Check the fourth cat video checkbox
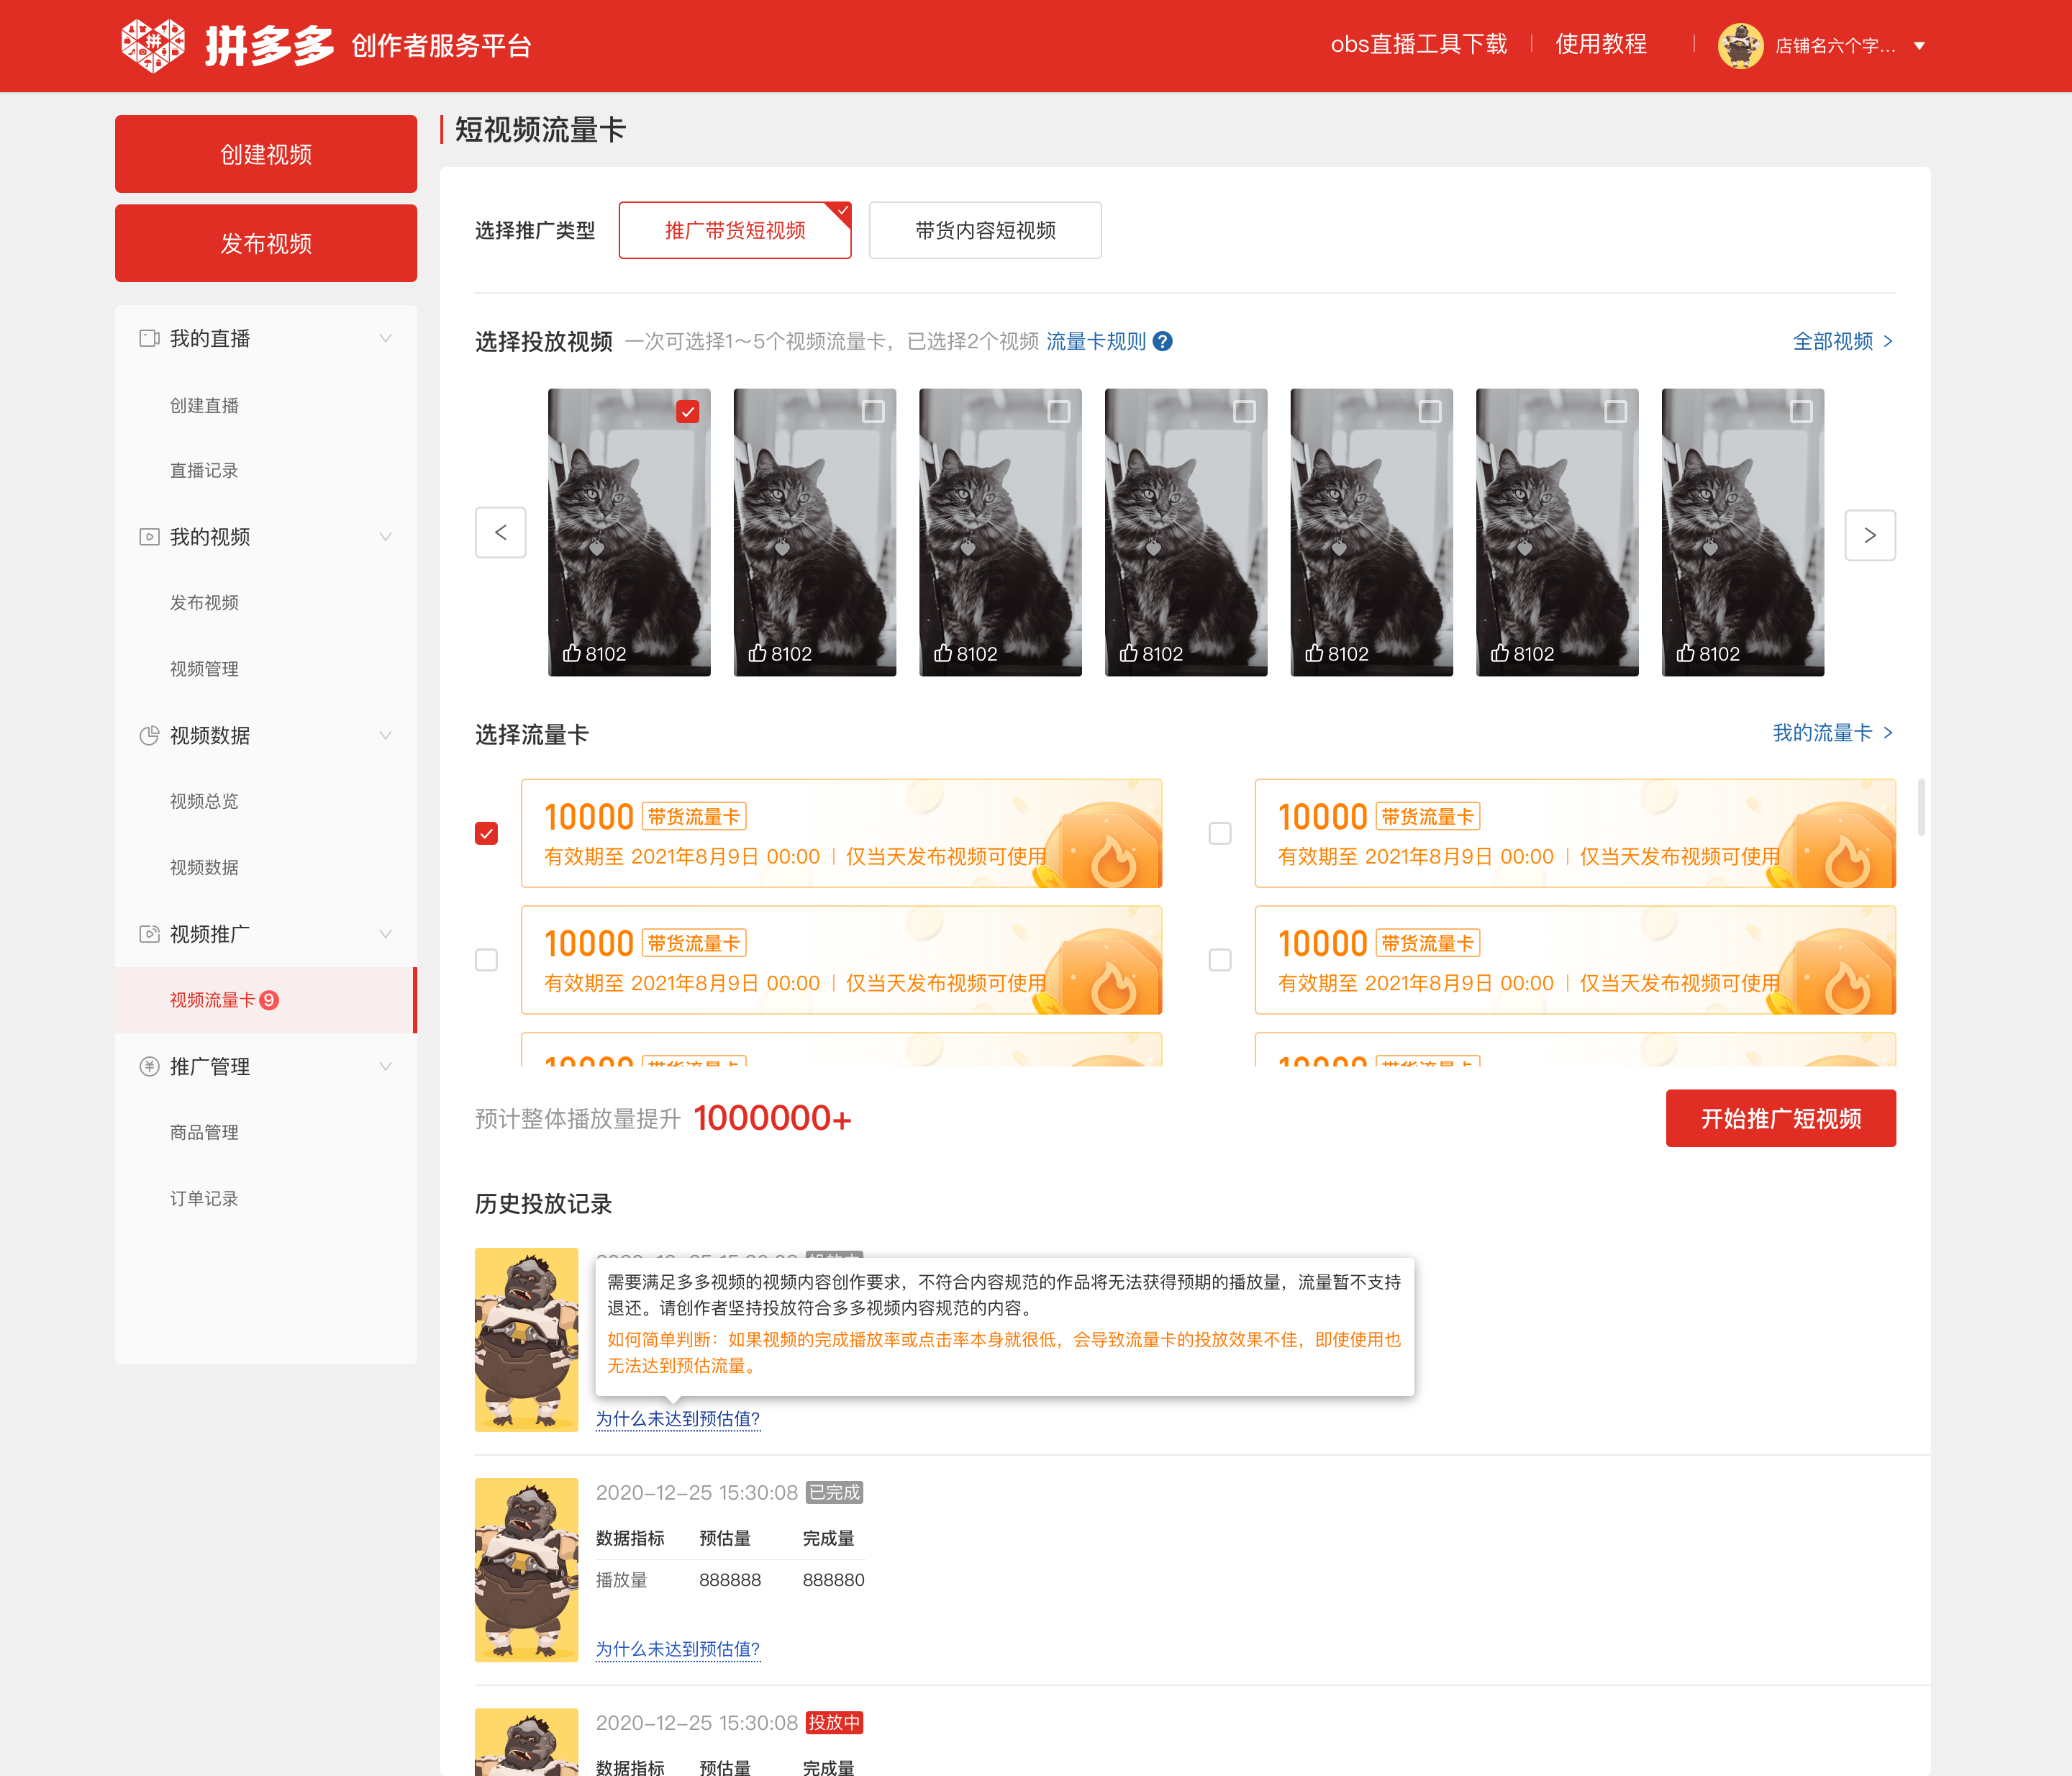This screenshot has height=1776, width=2072. (x=1245, y=411)
